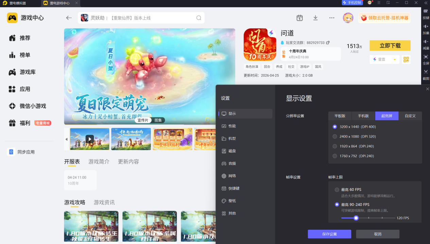This screenshot has height=244, width=430.
Task: Switch to the 游戏简介 game intro tab
Action: pyautogui.click(x=99, y=162)
